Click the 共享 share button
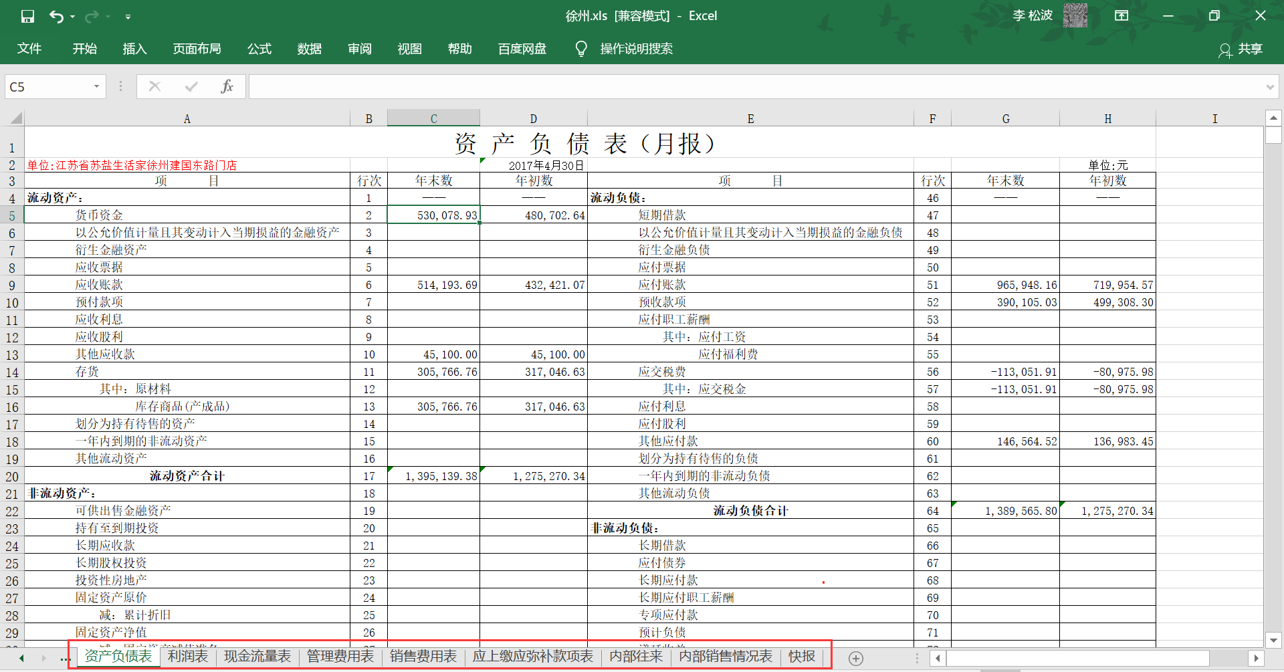The height and width of the screenshot is (672, 1284). (x=1241, y=49)
